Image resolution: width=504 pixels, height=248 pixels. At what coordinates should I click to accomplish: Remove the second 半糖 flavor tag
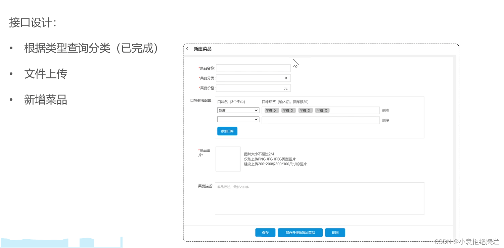pos(292,110)
